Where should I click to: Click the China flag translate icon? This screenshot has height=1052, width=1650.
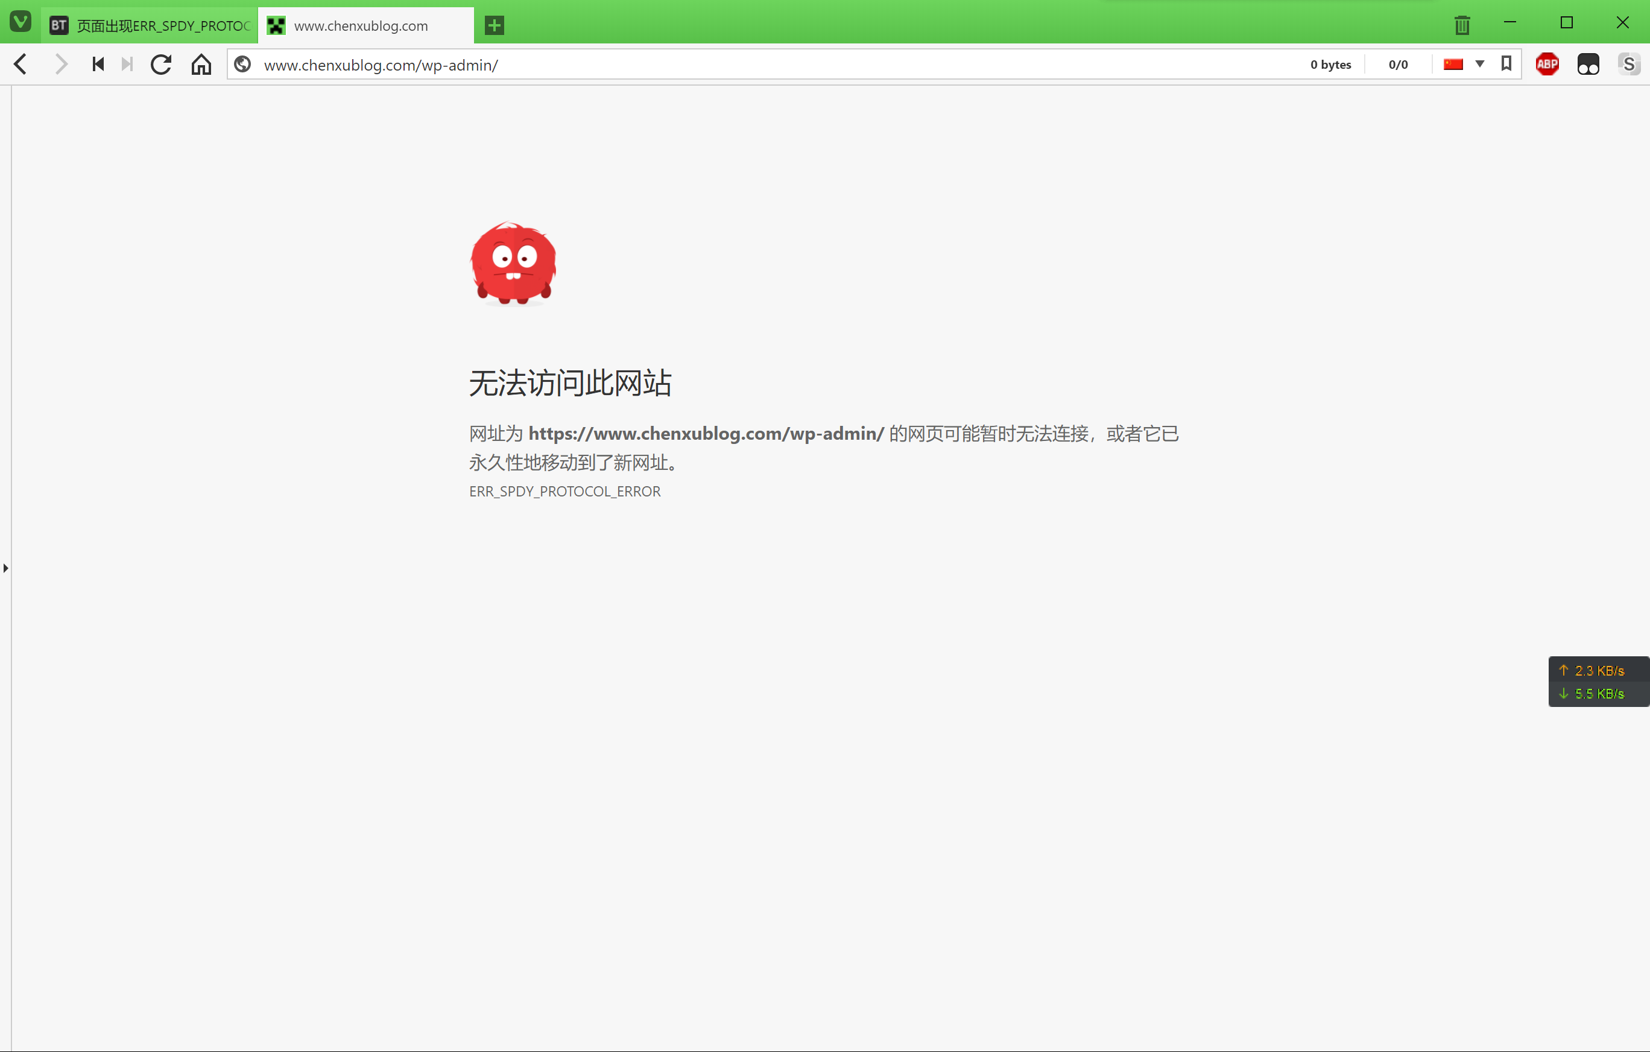click(1453, 64)
